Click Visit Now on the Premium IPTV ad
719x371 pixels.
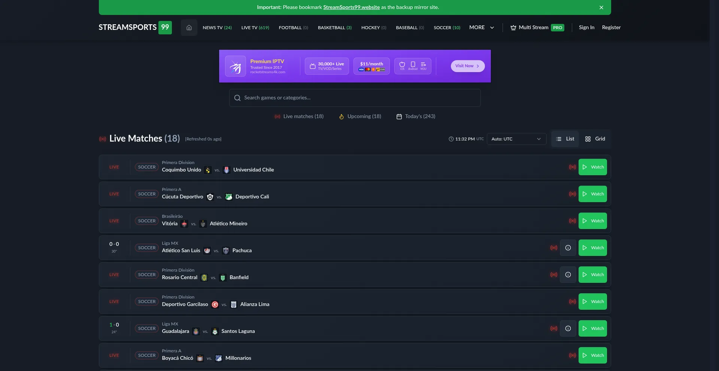tap(468, 66)
